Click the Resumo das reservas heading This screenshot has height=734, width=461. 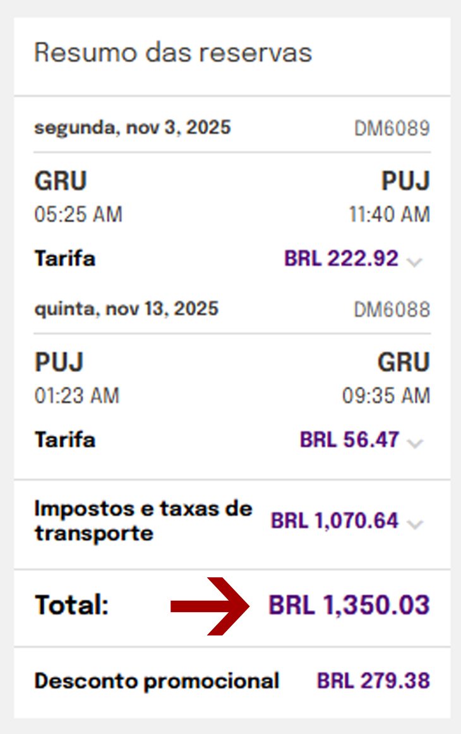click(173, 52)
